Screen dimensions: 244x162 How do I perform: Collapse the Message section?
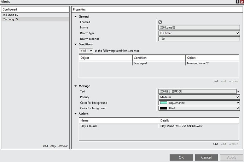point(75,86)
